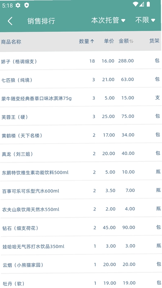Viewport: 162px width, 288px height.
Task: Open 黄鹤楼（天下名楼）entry
Action: click(81, 135)
